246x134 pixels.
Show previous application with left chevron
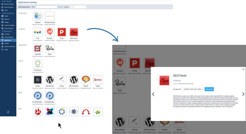tap(153, 94)
